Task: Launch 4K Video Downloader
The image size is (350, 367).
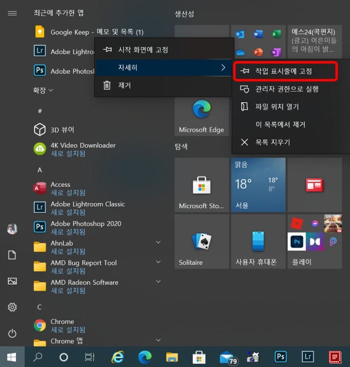Action: [75, 149]
